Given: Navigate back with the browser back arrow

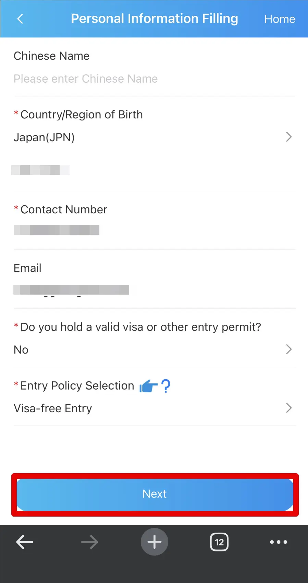Looking at the screenshot, I should 25,542.
